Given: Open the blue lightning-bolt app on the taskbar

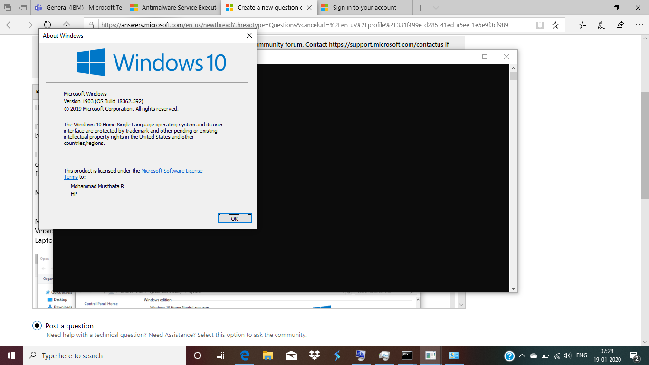Looking at the screenshot, I should 337,355.
